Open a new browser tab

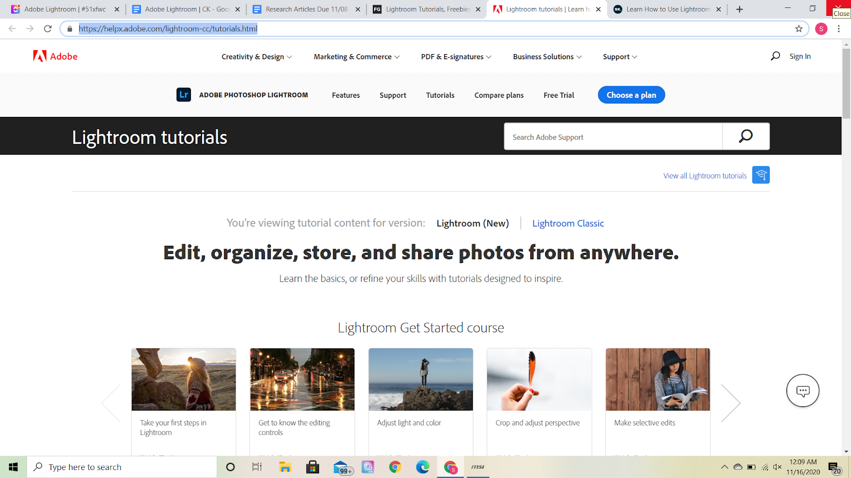pyautogui.click(x=739, y=9)
